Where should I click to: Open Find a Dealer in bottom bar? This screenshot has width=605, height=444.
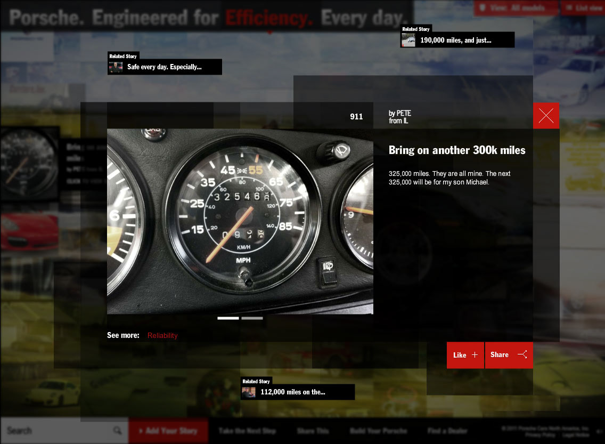pos(447,431)
